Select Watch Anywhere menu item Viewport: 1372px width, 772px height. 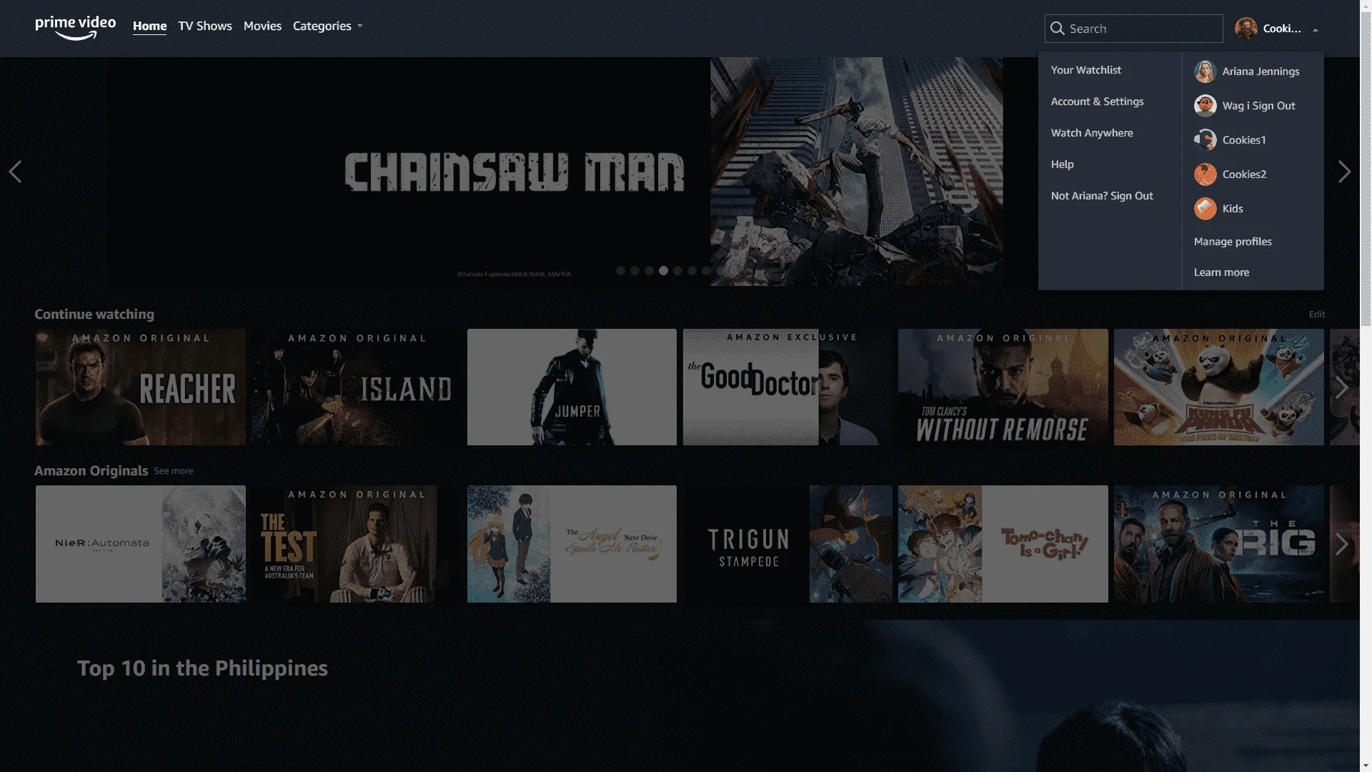[1092, 133]
